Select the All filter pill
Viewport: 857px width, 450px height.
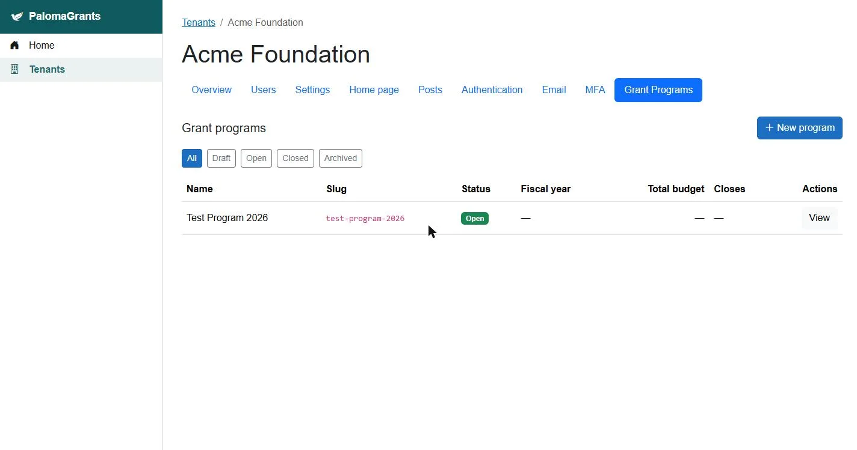click(x=191, y=158)
